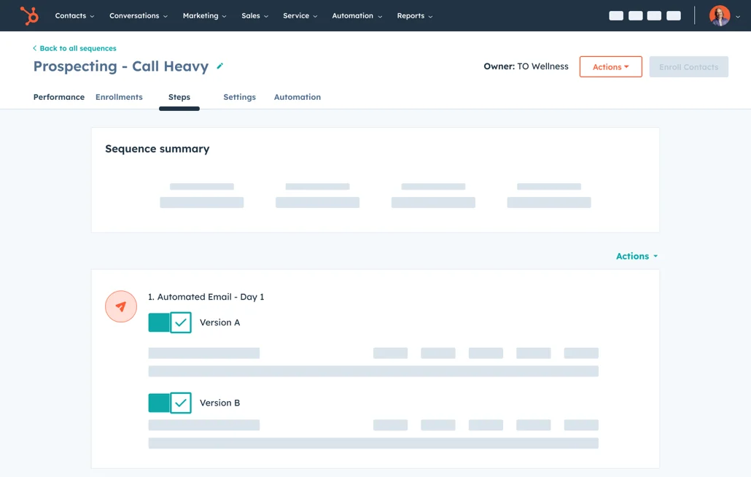751x477 pixels.
Task: Disable the Version B email variant
Action: point(169,402)
